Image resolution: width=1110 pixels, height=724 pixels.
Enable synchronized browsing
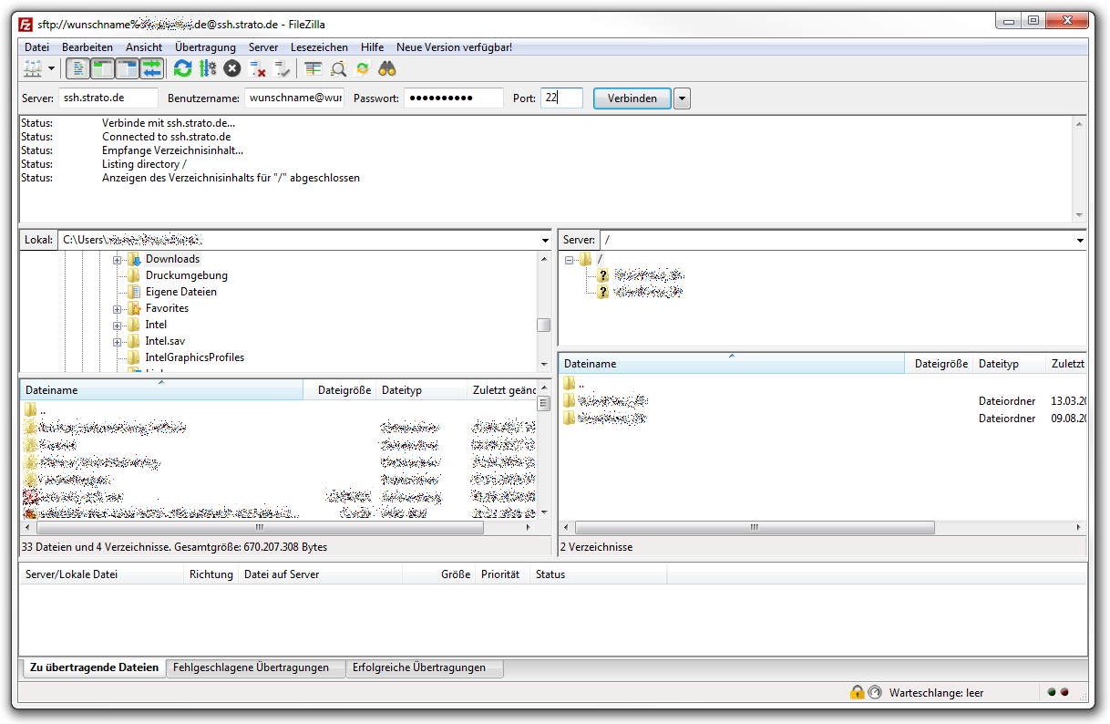[363, 68]
